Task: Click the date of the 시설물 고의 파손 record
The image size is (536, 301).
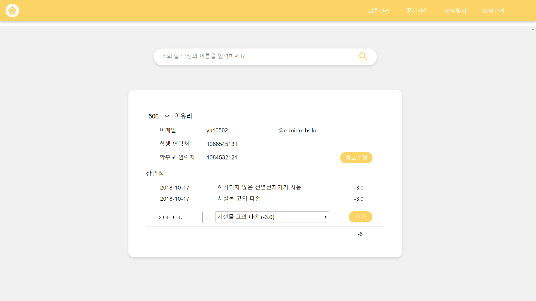Action: [x=175, y=199]
